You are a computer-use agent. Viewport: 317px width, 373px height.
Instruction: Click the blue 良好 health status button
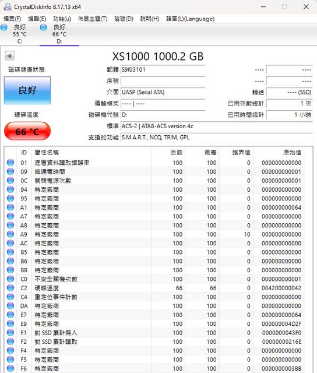27,90
